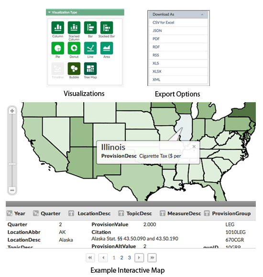Viewport: 263px width, 277px height.
Task: Choose the Bar chart visualization
Action: click(90, 28)
